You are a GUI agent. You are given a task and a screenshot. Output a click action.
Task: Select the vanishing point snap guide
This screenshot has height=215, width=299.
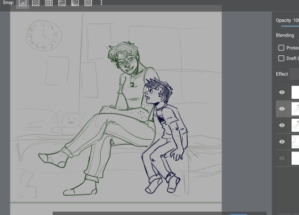62,3
